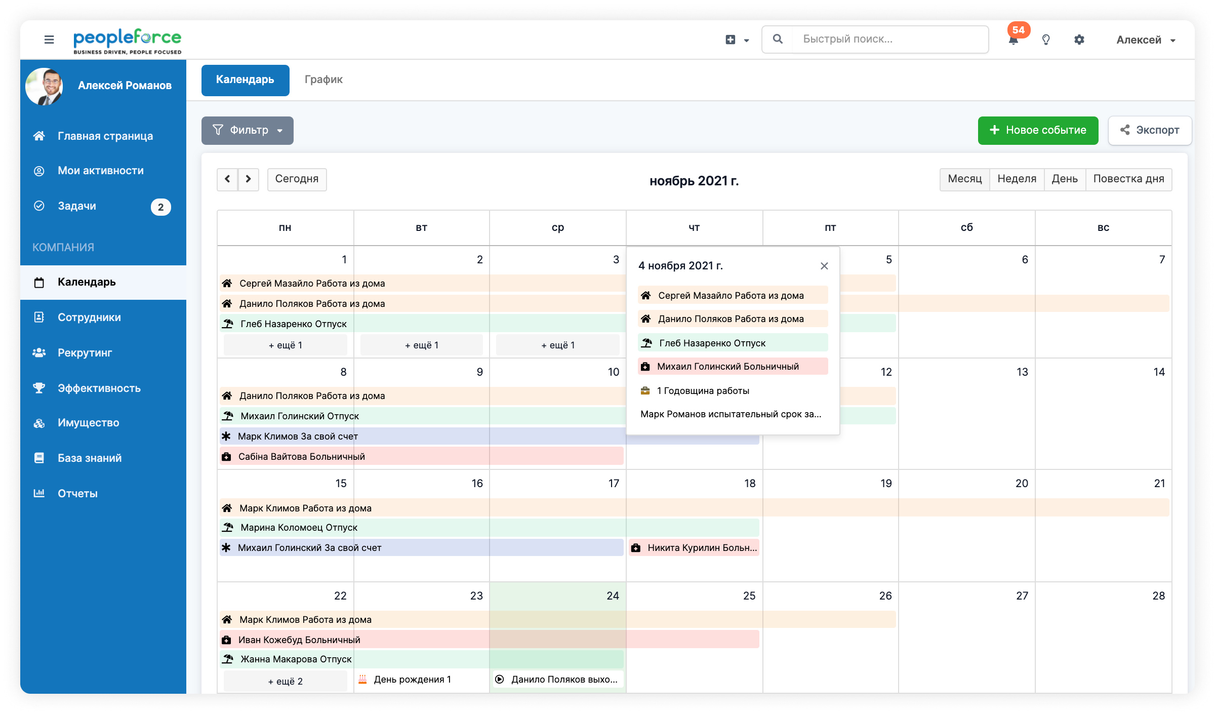Click the Экспорт button
Viewport: 1215px width, 714px height.
(1150, 131)
